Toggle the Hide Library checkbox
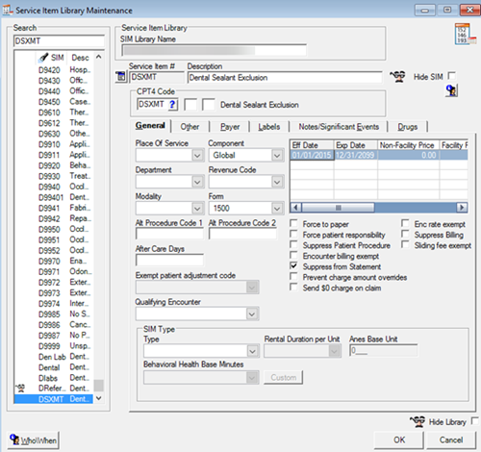This screenshot has width=481, height=452. click(475, 421)
